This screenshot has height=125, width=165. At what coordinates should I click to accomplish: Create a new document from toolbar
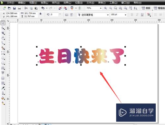(x=4, y=8)
